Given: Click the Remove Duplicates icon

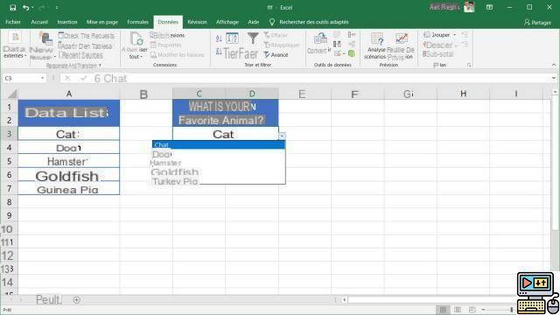Looking at the screenshot, I should (337, 45).
